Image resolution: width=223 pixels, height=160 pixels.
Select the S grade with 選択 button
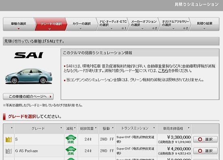[x=206, y=139]
